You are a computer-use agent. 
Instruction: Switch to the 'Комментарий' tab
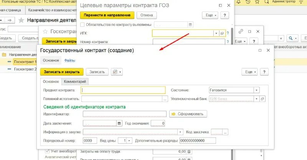pos(75,81)
